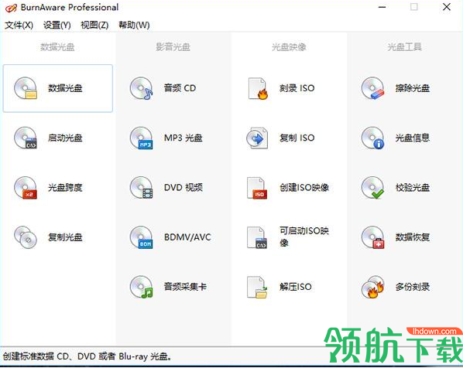
Task: Open the 文件(X) menu
Action: (19, 25)
